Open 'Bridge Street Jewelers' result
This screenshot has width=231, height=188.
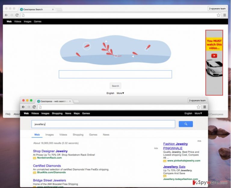coord(49,180)
